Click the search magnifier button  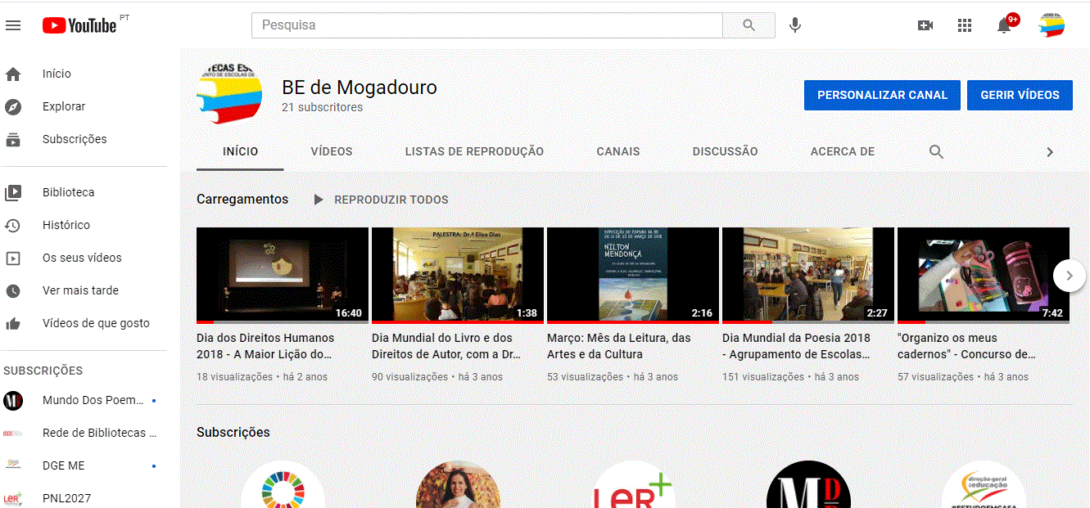(749, 25)
